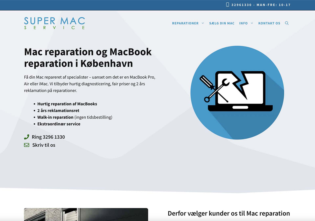This screenshot has width=315, height=221.
Task: Click the broken laptop repair illustration
Action: tap(237, 93)
